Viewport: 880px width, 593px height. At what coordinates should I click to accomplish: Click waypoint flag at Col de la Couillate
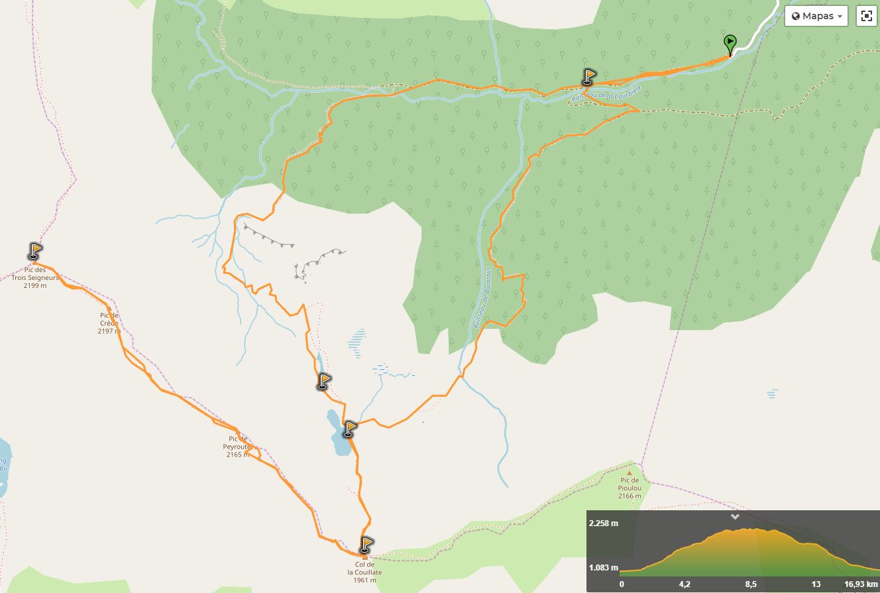366,545
